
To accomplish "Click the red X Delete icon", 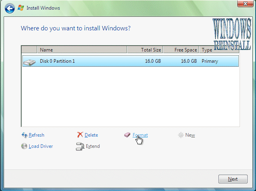I will point(80,135).
